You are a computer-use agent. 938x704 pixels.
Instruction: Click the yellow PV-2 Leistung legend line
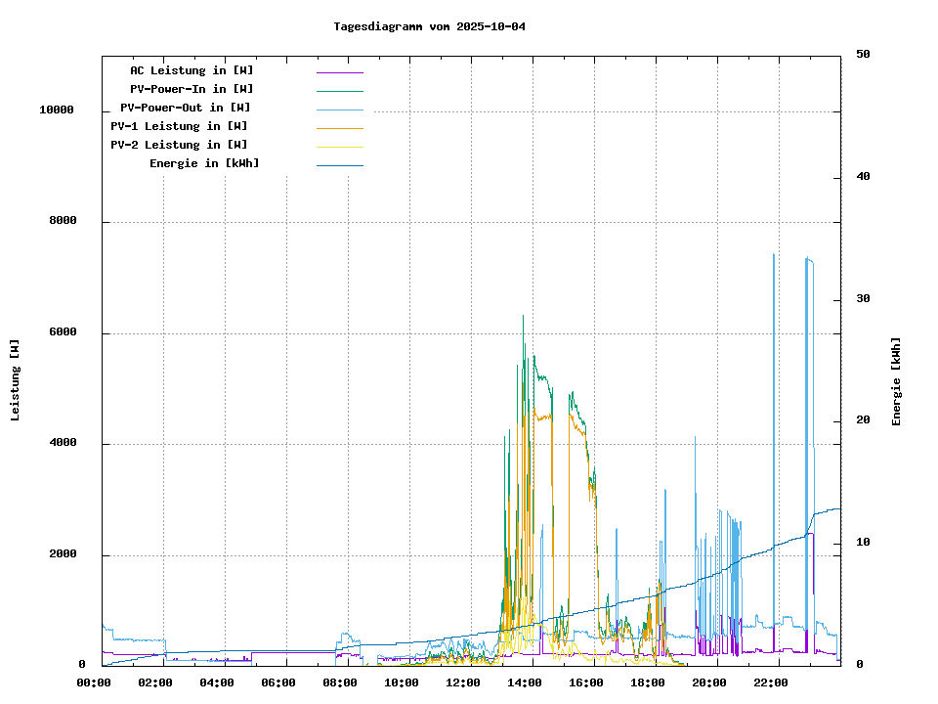(x=339, y=147)
